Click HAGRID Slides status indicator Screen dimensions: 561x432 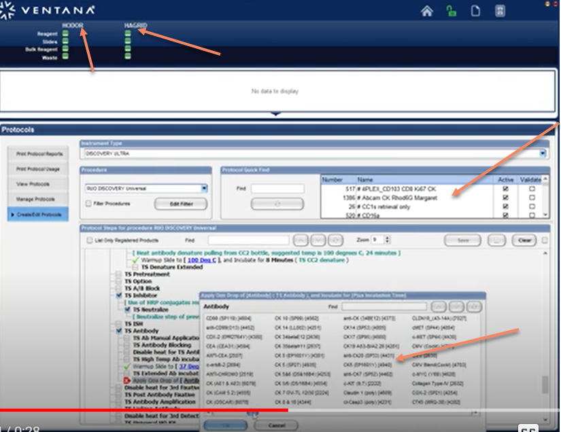[128, 41]
